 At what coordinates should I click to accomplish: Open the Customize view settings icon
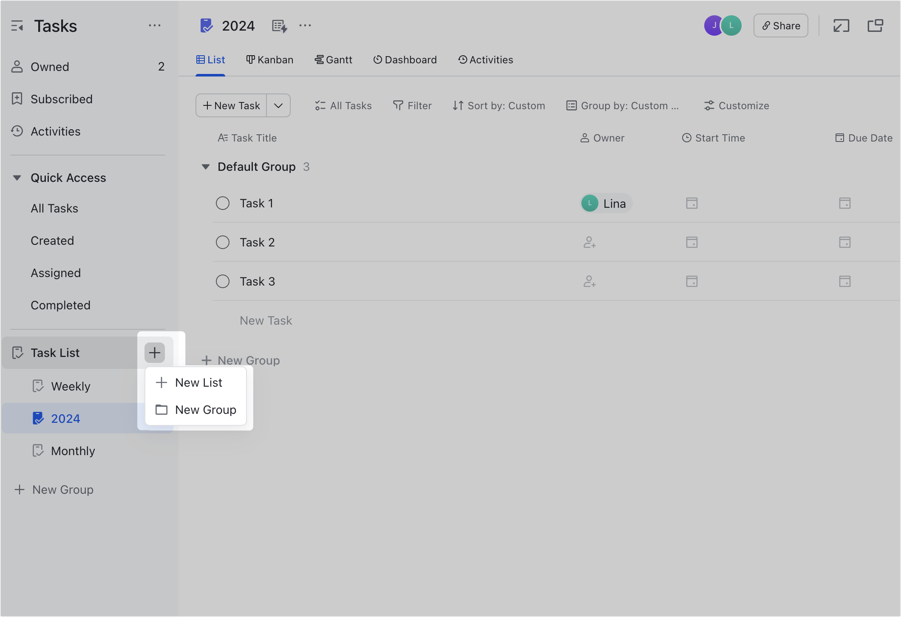(709, 105)
